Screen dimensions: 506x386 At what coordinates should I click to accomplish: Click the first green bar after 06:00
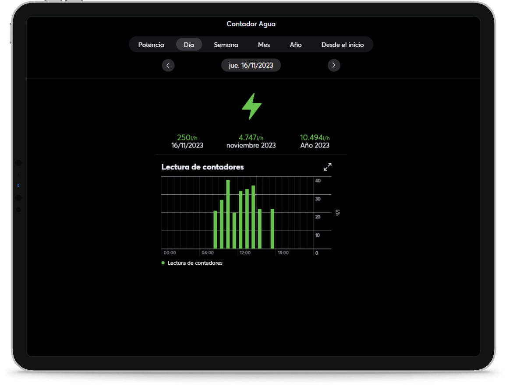pos(215,230)
